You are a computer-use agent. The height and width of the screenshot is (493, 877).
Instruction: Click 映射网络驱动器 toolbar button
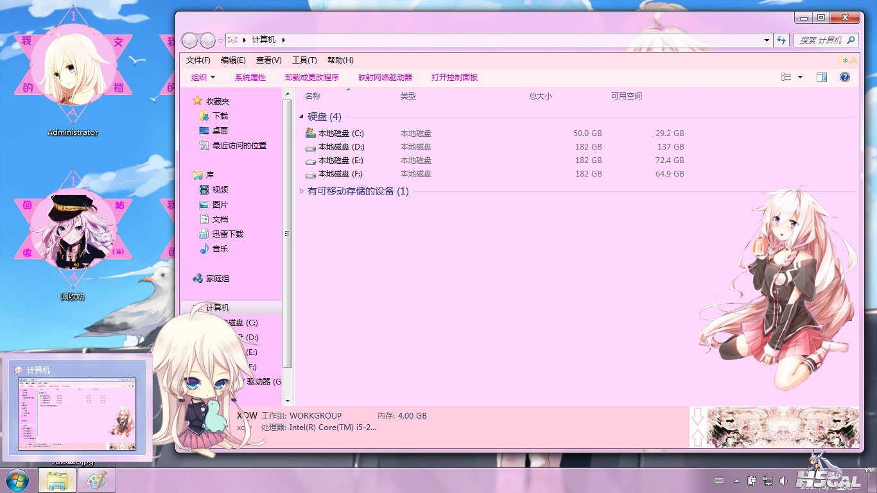click(x=385, y=77)
